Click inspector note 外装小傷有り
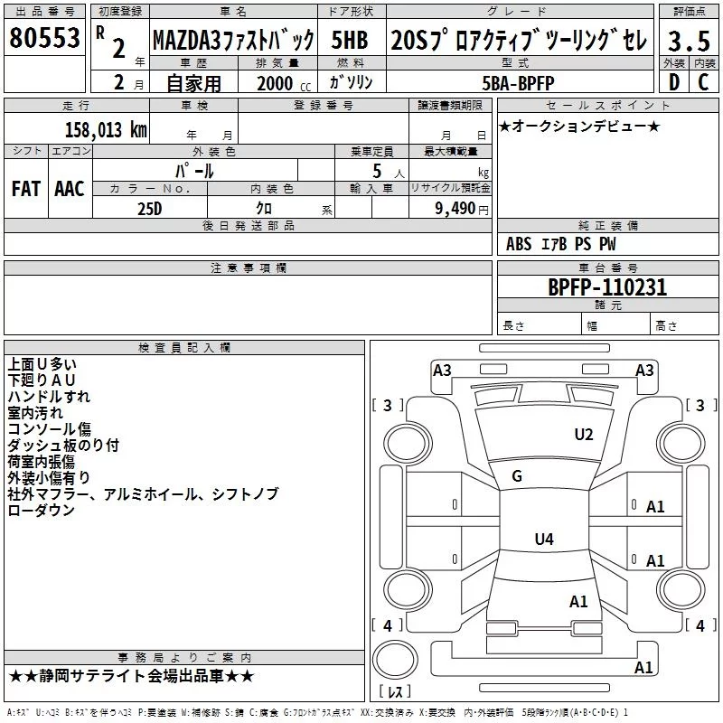Image resolution: width=723 pixels, height=723 pixels. [49, 477]
